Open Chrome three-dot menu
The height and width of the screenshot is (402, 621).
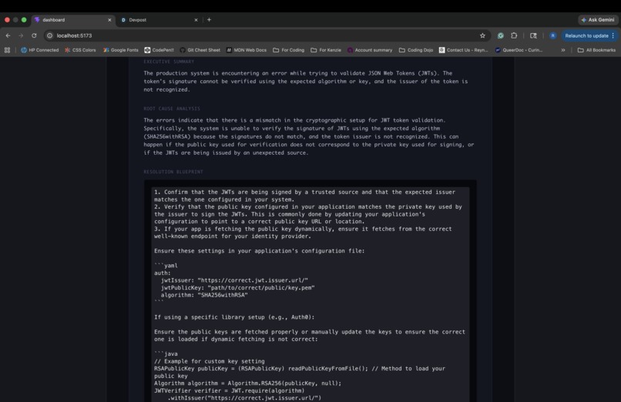click(613, 35)
